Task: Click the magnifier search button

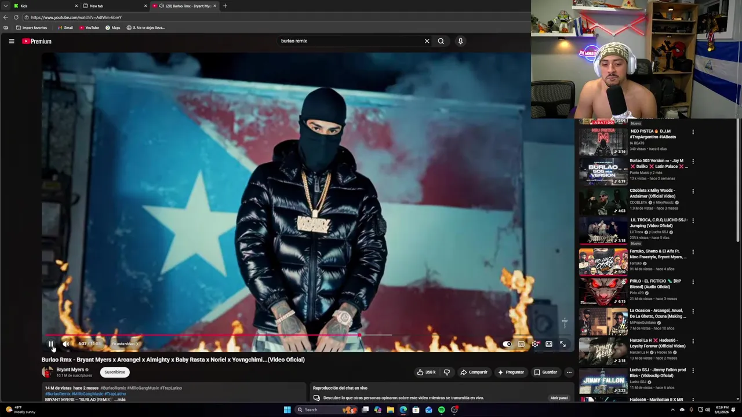Action: point(441,41)
